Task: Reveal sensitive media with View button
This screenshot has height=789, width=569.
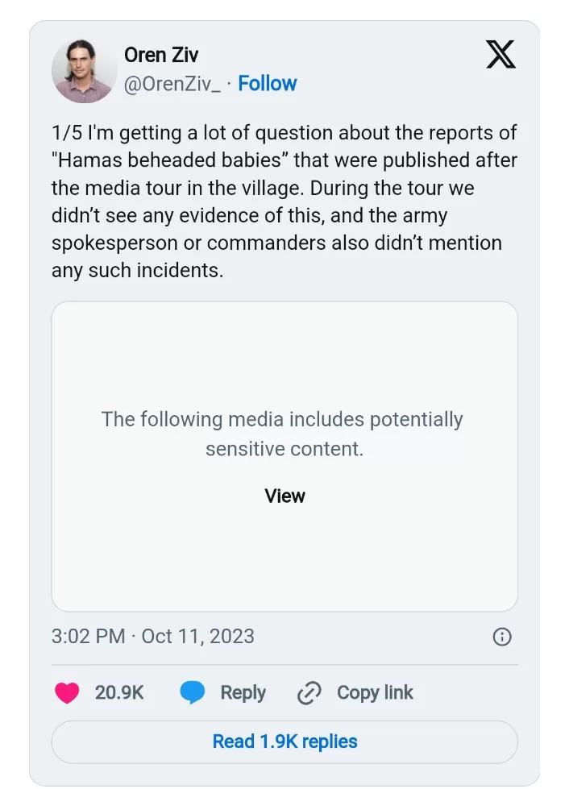Action: click(x=284, y=496)
